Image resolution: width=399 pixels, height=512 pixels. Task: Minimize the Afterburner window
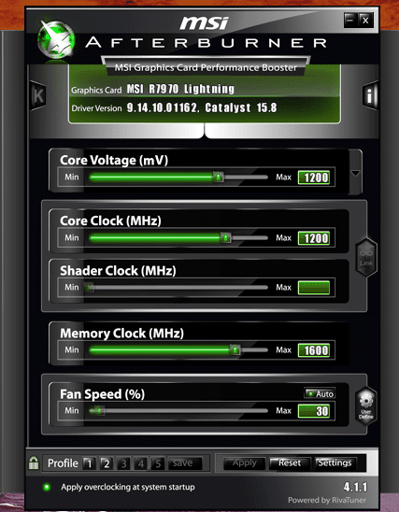(x=350, y=21)
